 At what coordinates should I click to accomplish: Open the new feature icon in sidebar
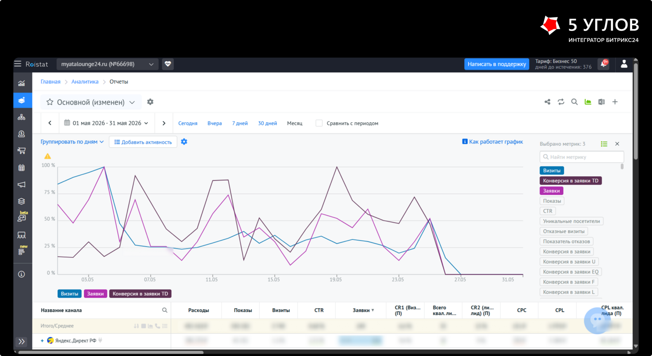point(22,251)
